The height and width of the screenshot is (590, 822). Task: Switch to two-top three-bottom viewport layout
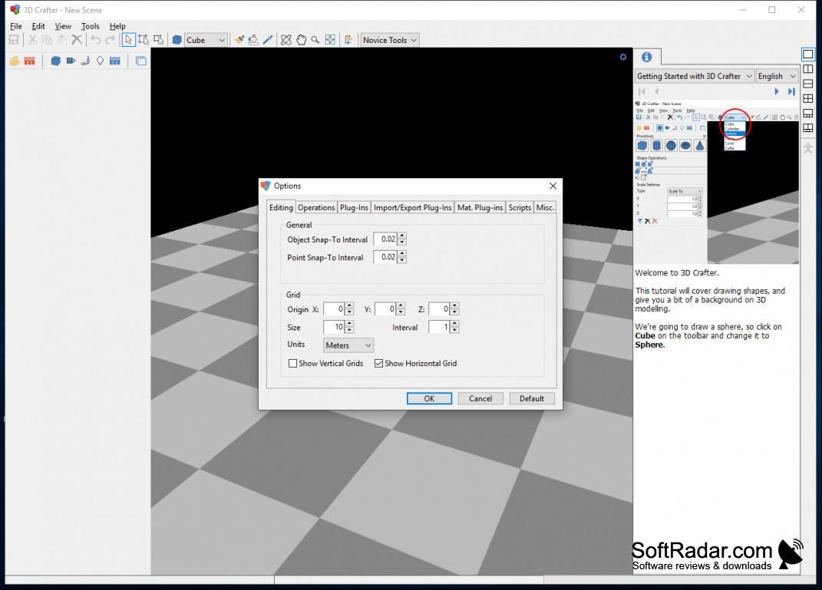[808, 127]
